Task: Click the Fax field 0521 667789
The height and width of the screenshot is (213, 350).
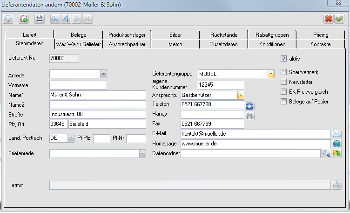Action: 212,124
